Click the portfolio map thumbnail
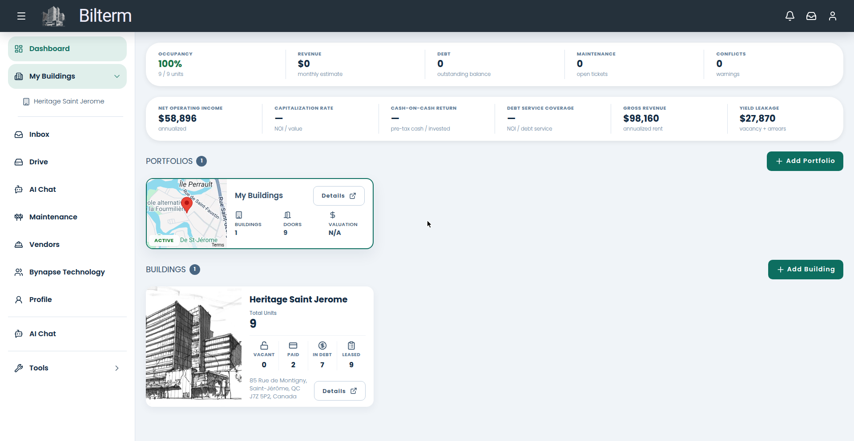Image resolution: width=854 pixels, height=441 pixels. click(x=187, y=214)
